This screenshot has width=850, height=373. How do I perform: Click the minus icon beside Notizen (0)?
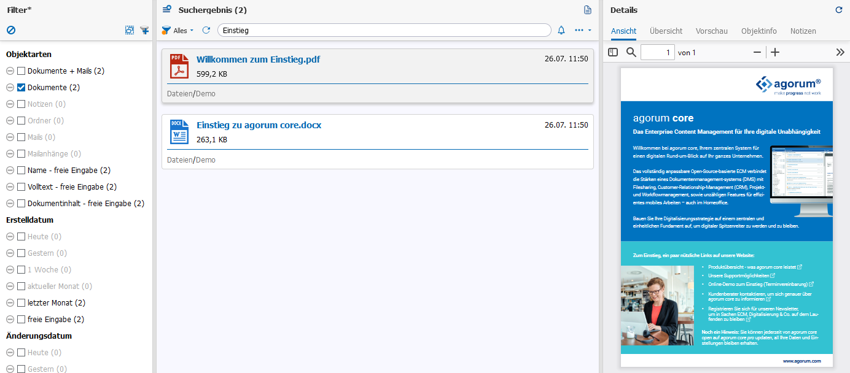click(10, 104)
